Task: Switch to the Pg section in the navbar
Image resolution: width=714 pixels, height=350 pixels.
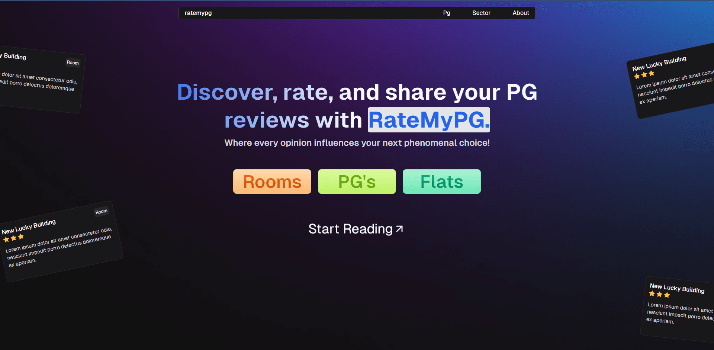Action: (x=446, y=13)
